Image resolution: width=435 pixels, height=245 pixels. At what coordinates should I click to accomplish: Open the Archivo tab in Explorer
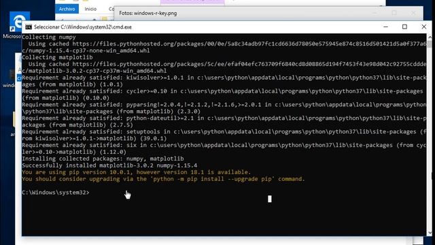[x=67, y=9]
